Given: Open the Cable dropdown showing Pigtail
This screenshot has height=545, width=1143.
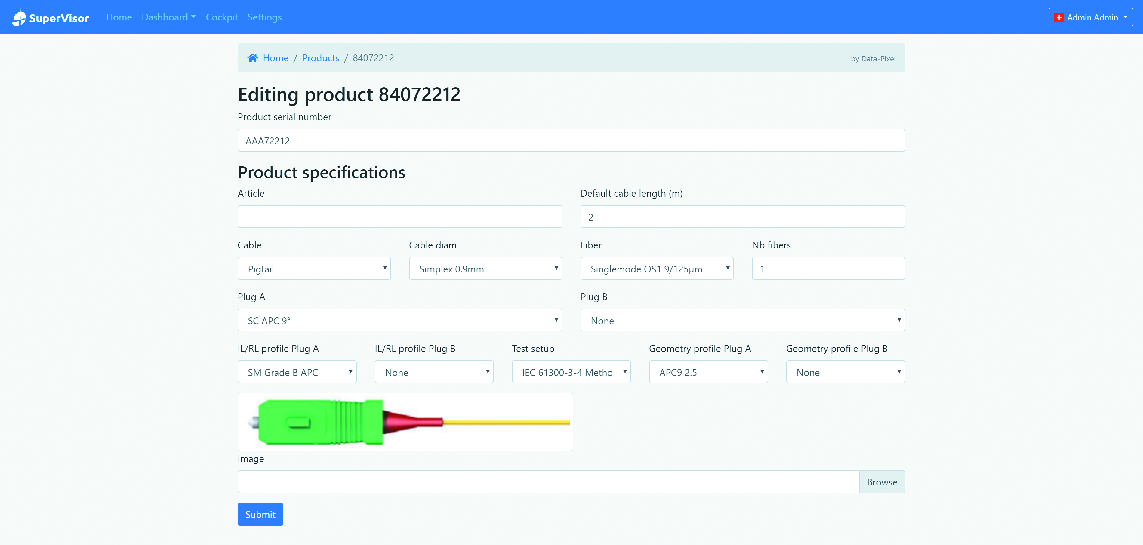Looking at the screenshot, I should (314, 269).
